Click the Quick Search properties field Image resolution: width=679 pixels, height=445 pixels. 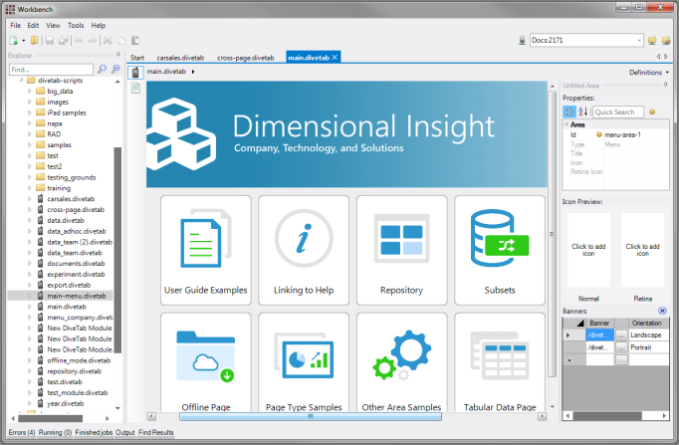tap(618, 111)
